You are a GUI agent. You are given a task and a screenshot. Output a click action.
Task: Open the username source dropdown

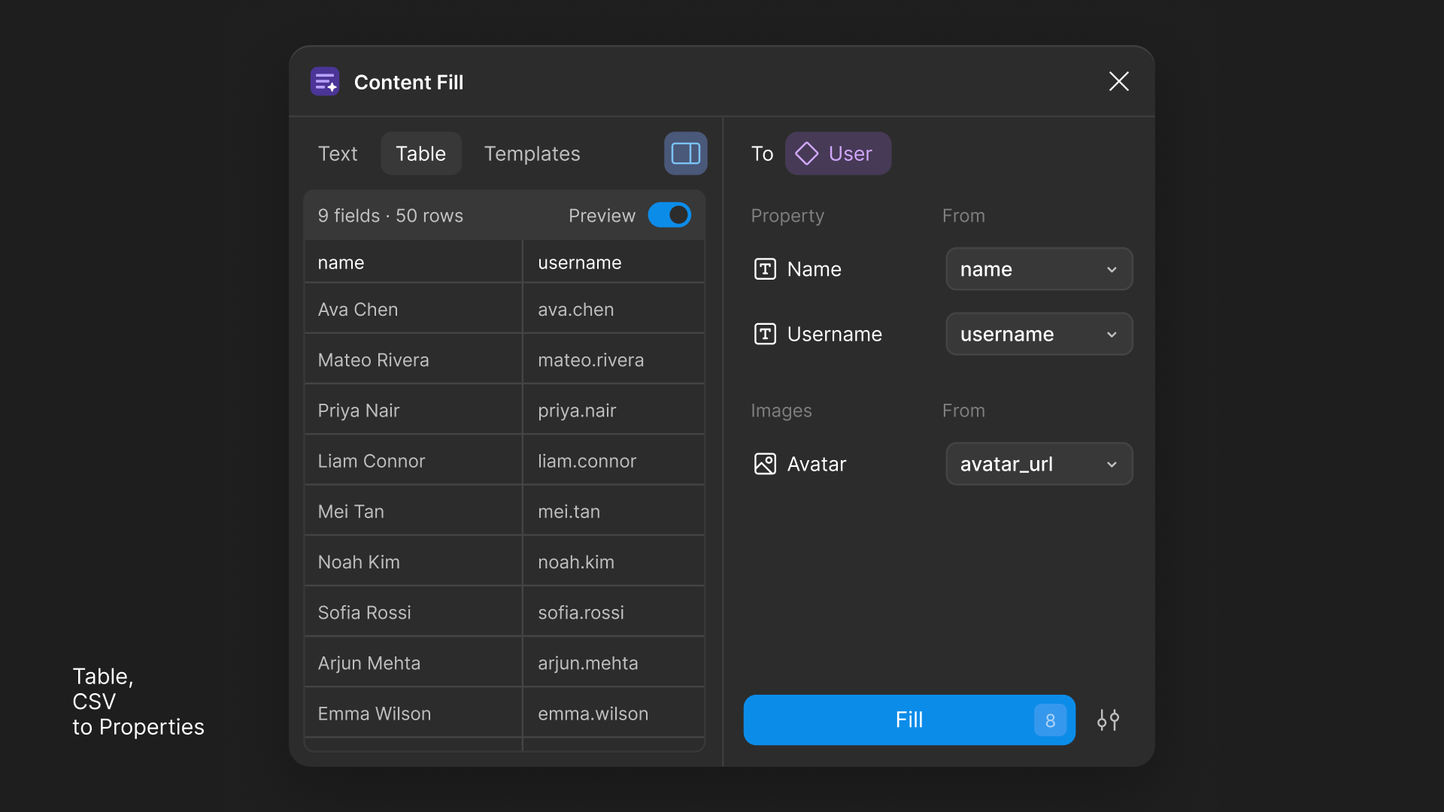(1039, 334)
